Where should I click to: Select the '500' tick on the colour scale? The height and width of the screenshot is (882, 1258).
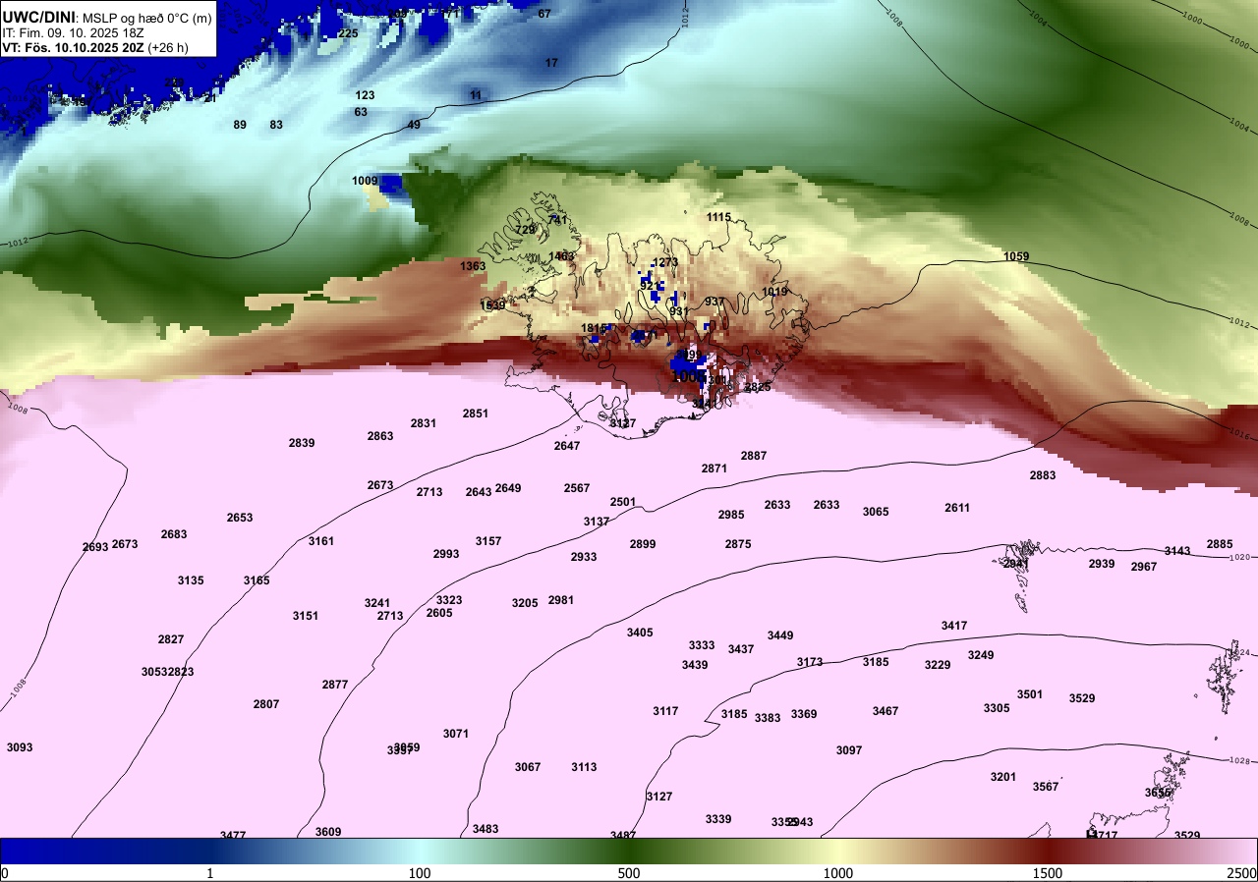pyautogui.click(x=629, y=873)
